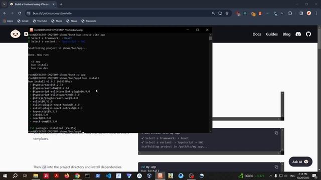Click 'Scaffolding project in /home/bun/app...' text

[x=58, y=48]
